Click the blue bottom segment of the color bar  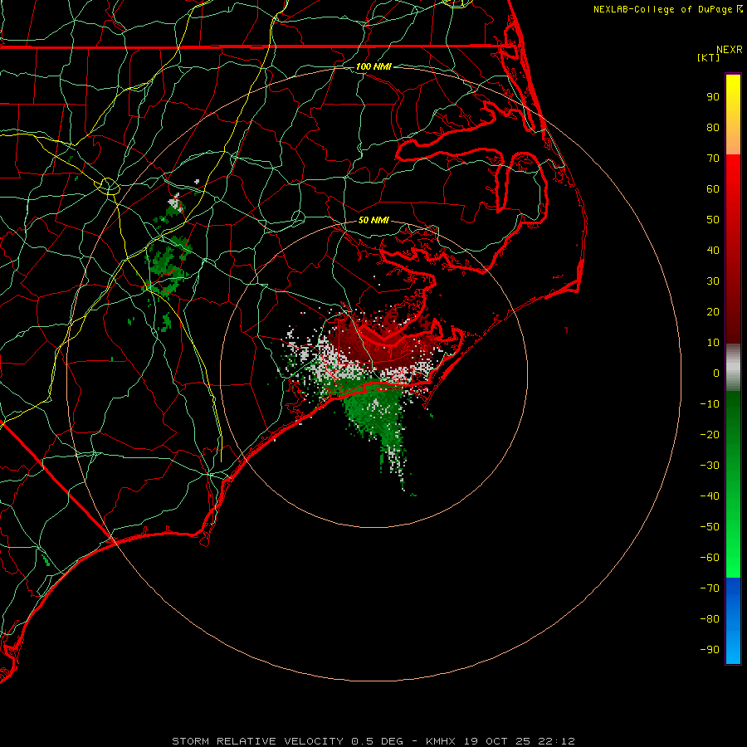[733, 621]
